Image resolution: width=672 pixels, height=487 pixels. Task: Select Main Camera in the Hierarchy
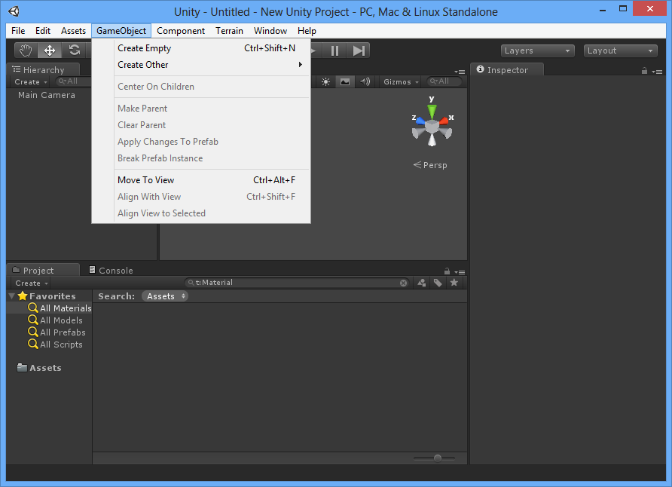pos(46,95)
